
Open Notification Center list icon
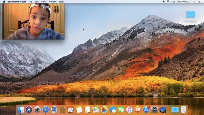[x=199, y=2]
